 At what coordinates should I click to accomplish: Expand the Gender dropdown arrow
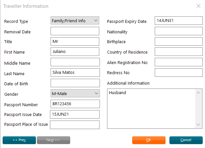97,93
